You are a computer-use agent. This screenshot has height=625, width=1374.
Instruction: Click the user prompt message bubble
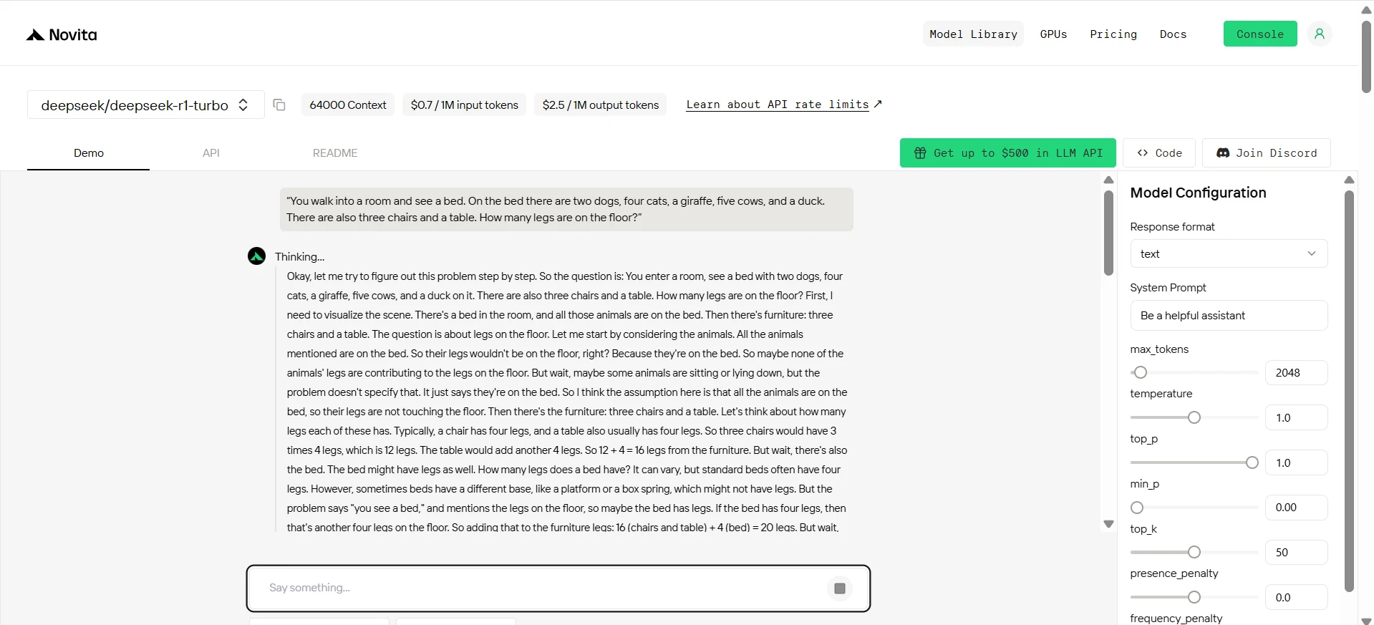566,209
